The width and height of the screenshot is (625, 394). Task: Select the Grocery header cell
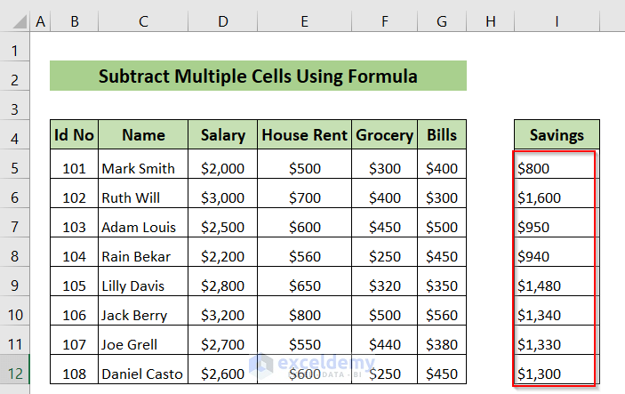pyautogui.click(x=384, y=135)
